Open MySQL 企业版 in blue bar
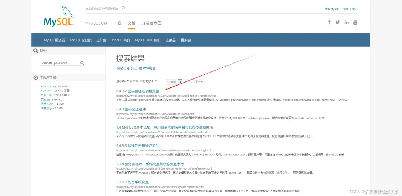Image resolution: width=402 pixels, height=196 pixels. (81, 40)
